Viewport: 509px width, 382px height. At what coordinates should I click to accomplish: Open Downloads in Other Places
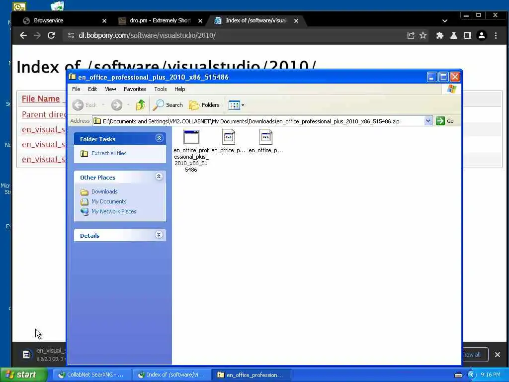(104, 191)
